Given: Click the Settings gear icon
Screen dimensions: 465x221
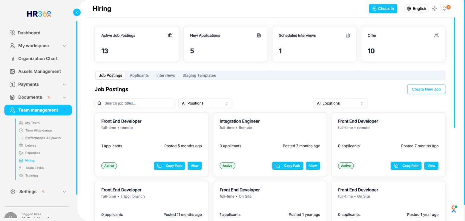Looking at the screenshot, I should point(13,192).
